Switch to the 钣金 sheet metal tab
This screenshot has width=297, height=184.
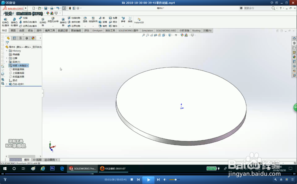click(x=30, y=31)
